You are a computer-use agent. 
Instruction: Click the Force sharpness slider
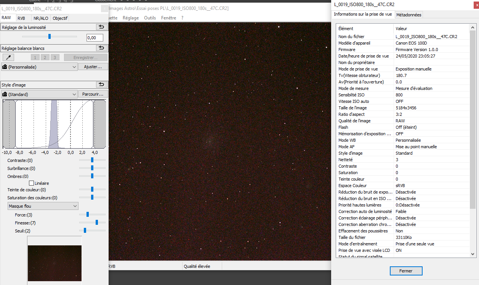(92, 215)
